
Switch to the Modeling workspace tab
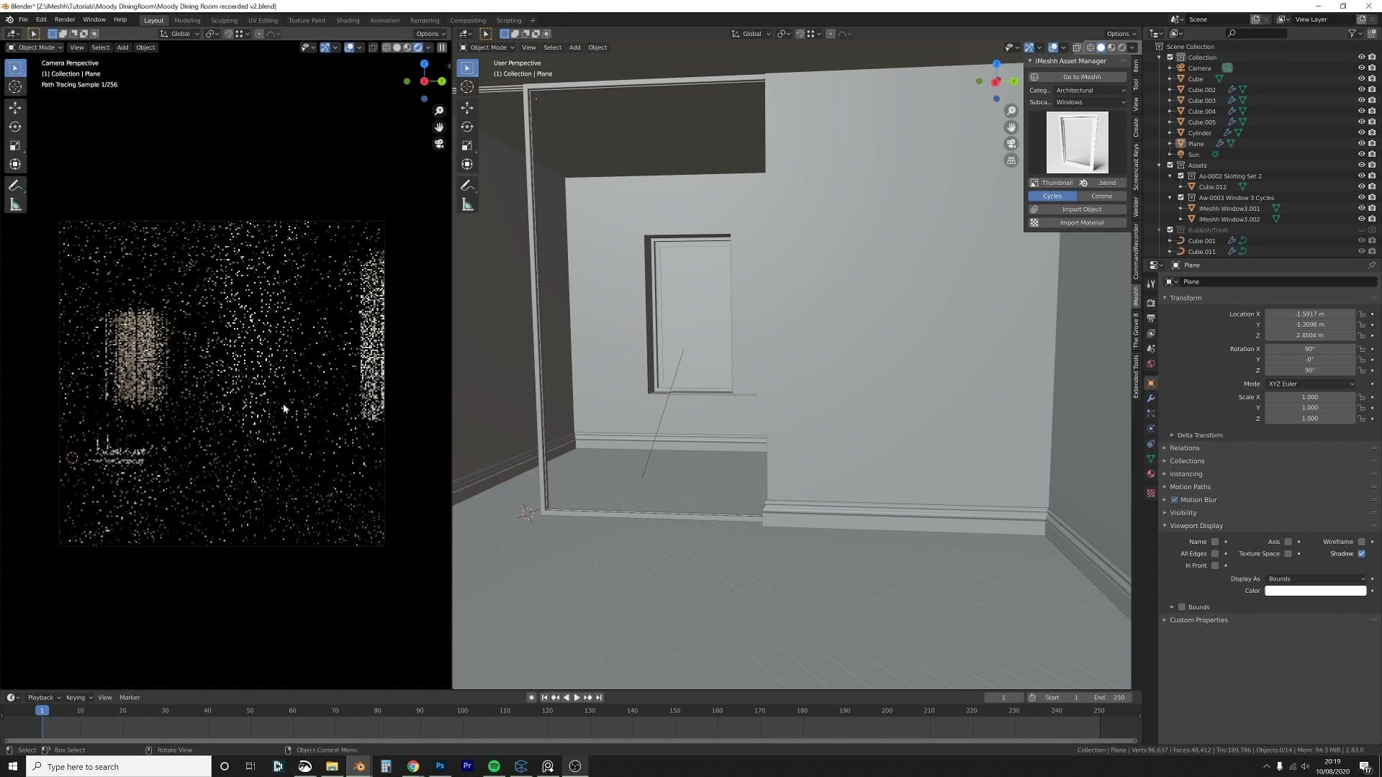[x=187, y=20]
